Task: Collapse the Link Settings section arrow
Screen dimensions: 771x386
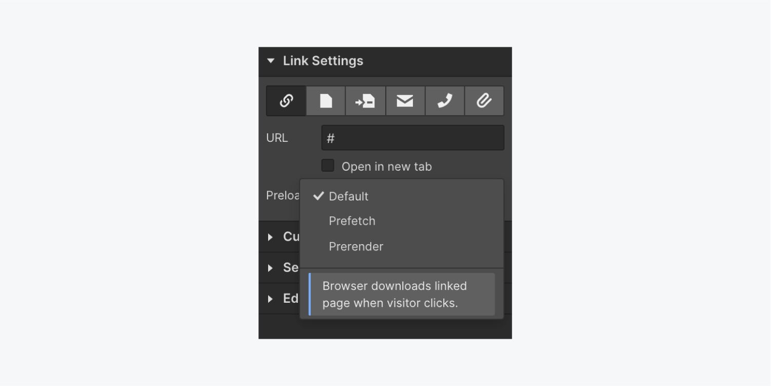Action: (x=271, y=61)
